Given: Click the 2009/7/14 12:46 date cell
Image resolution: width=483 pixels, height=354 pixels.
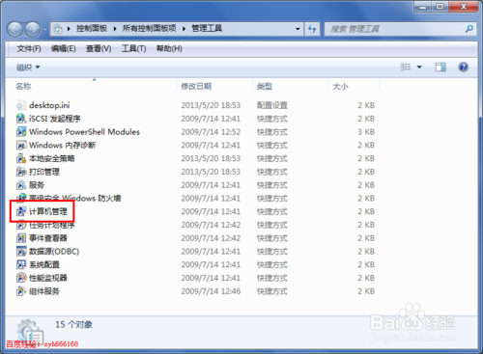Looking at the screenshot, I should point(211,291).
